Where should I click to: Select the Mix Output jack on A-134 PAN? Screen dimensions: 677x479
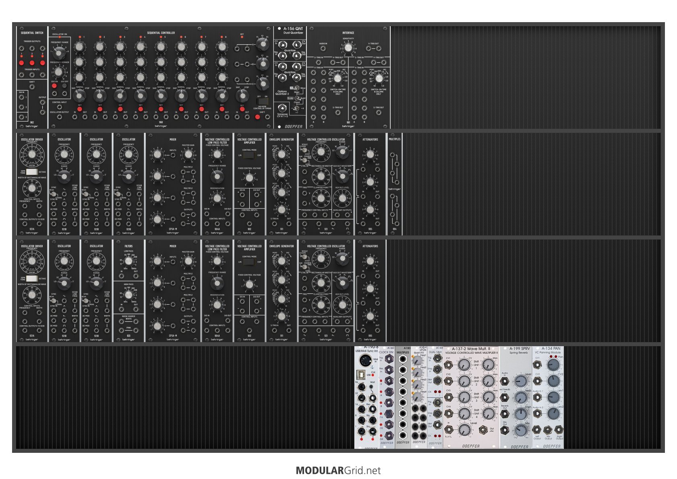(548, 430)
